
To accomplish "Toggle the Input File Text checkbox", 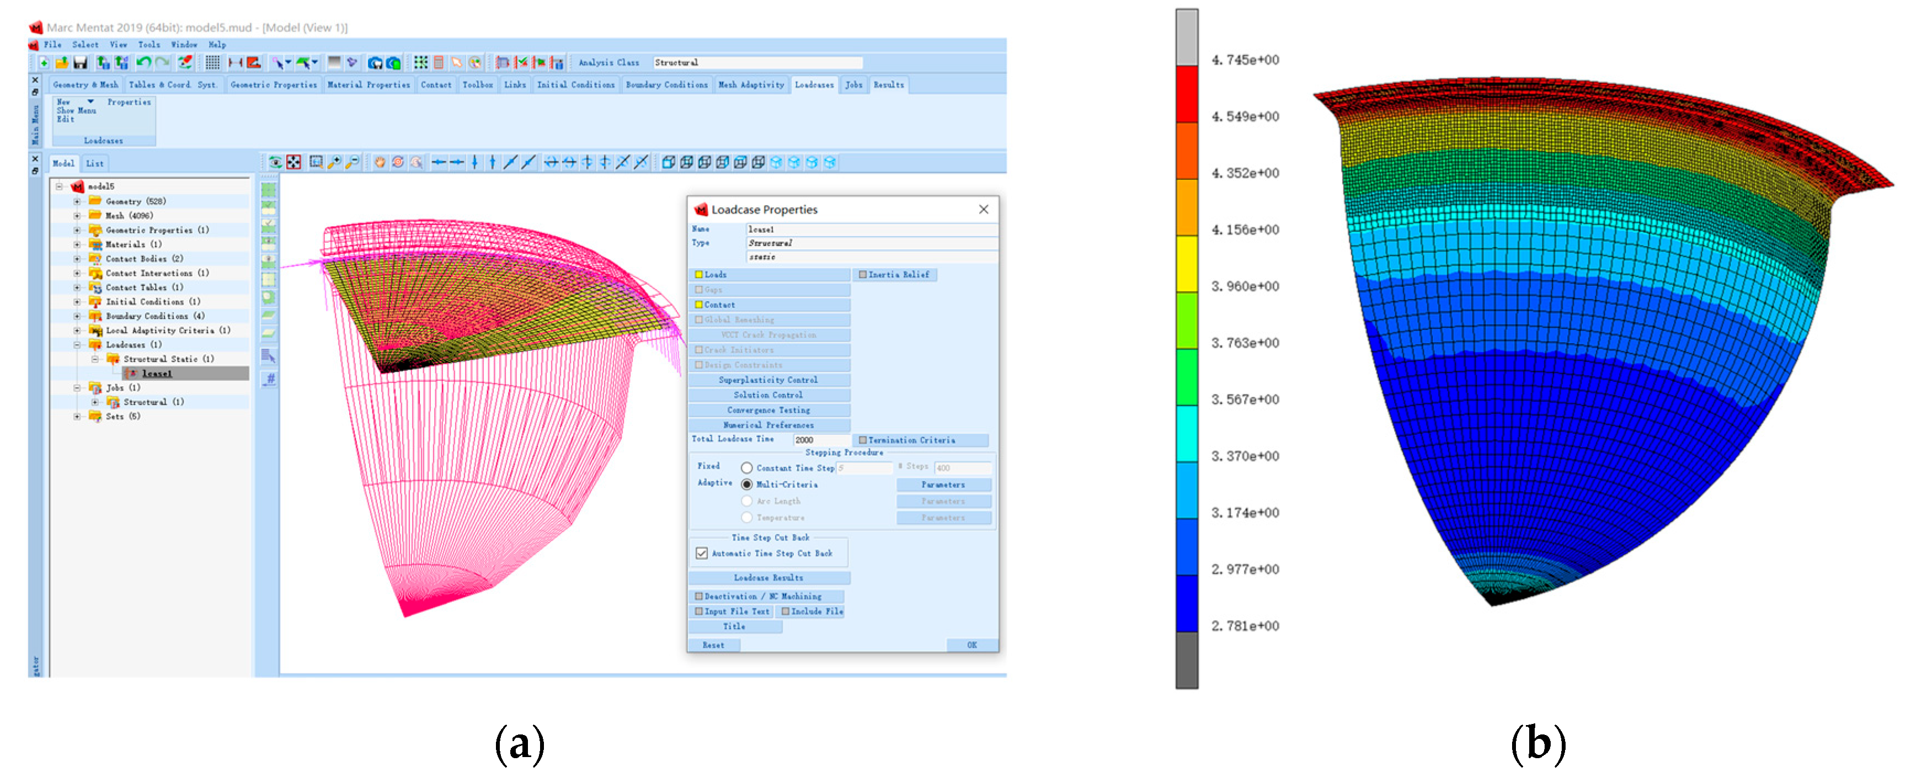I will (699, 612).
